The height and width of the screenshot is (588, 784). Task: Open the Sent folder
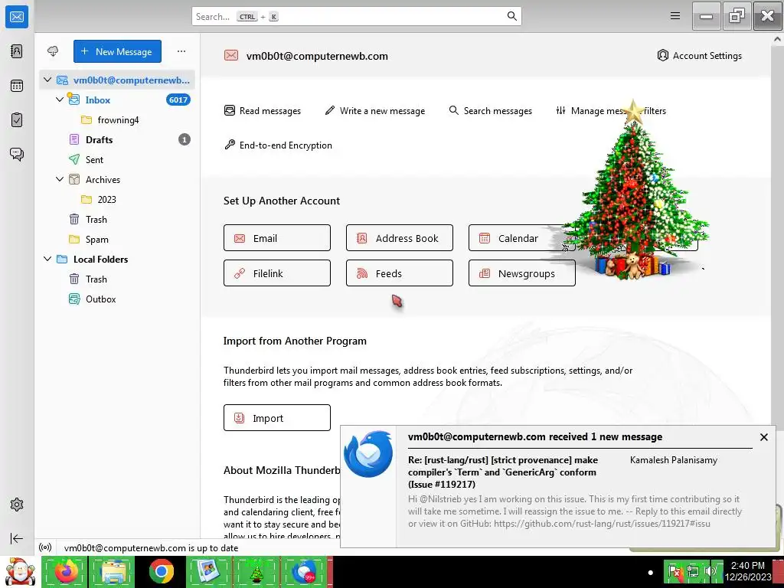117,159
